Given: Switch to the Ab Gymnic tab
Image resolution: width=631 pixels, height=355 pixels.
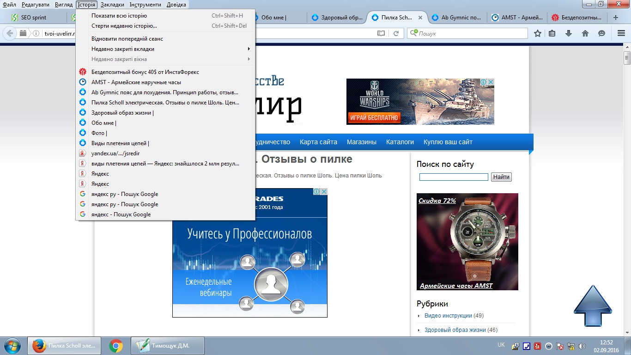Looking at the screenshot, I should (457, 18).
